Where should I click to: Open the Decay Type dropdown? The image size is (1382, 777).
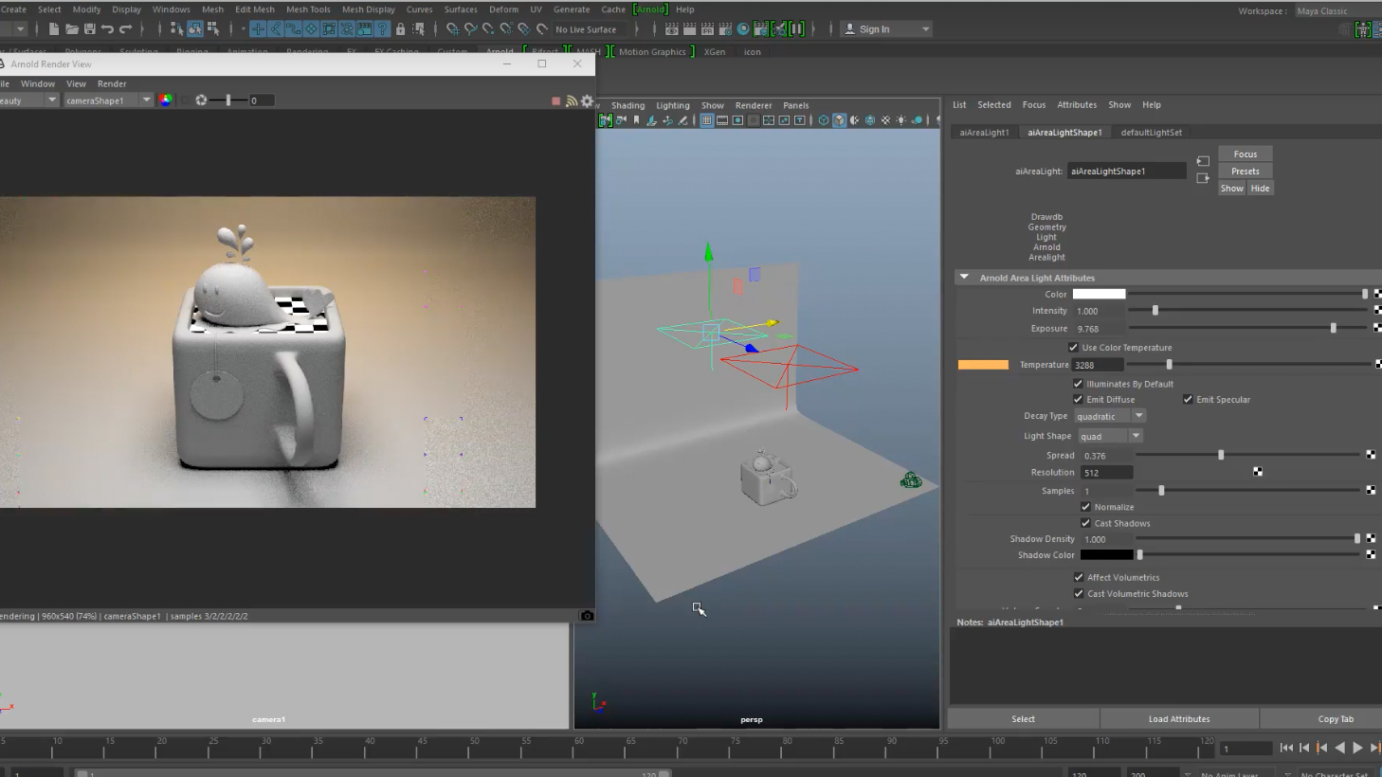tap(1111, 416)
